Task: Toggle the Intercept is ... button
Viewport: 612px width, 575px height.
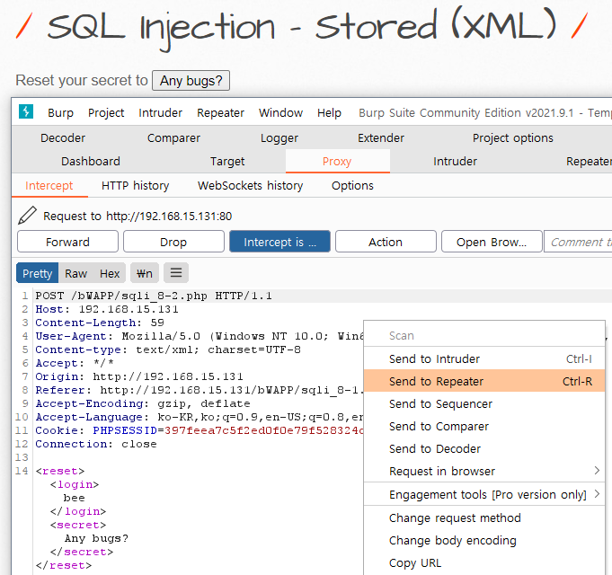Action: coord(279,242)
